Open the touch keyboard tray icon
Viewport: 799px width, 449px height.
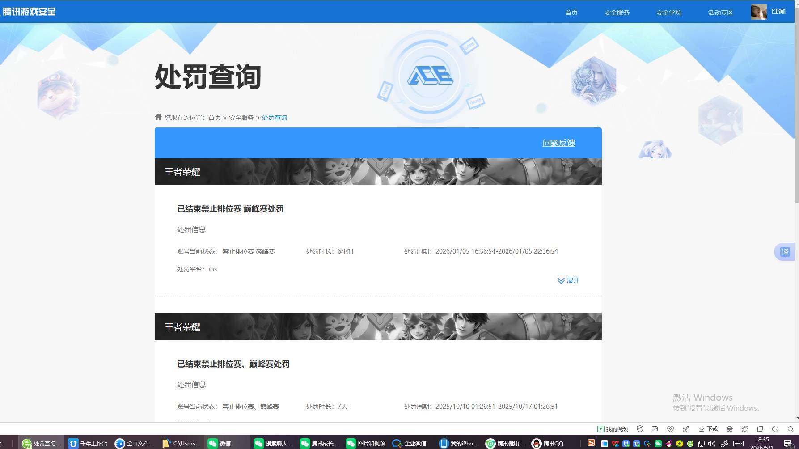coord(739,444)
